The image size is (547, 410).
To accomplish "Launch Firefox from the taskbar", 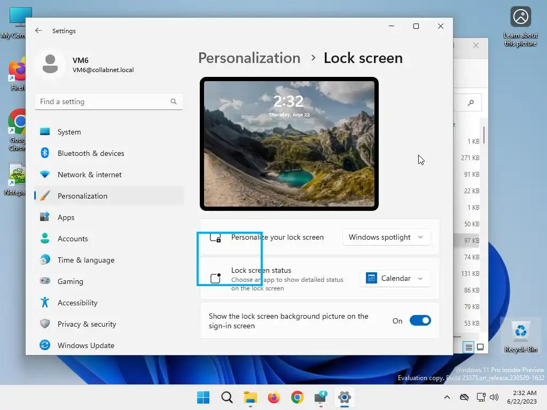I will point(274,397).
